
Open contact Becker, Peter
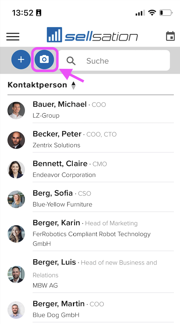[91, 140]
